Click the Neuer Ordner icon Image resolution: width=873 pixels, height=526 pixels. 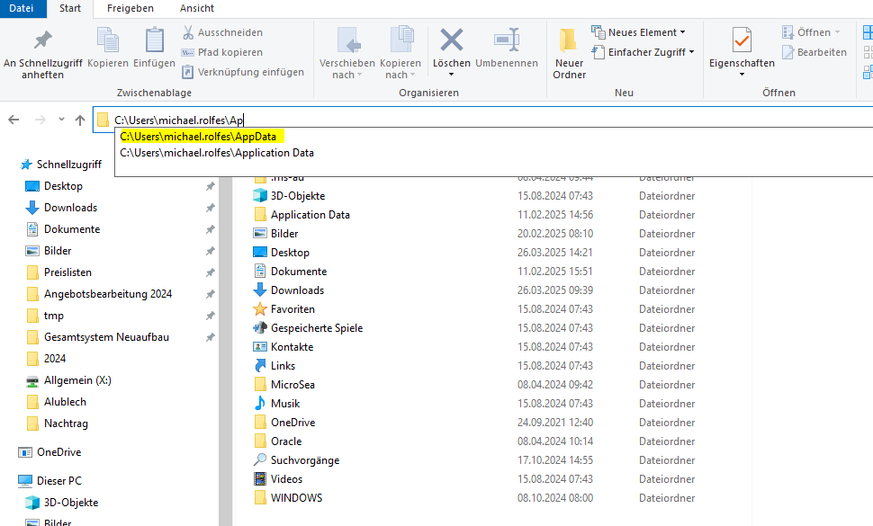coord(569,40)
